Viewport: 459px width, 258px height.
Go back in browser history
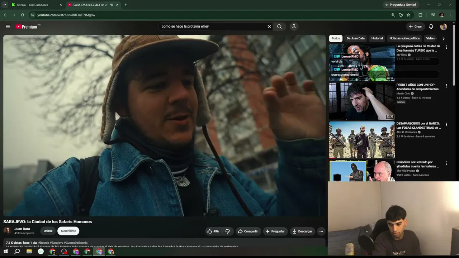(5, 15)
